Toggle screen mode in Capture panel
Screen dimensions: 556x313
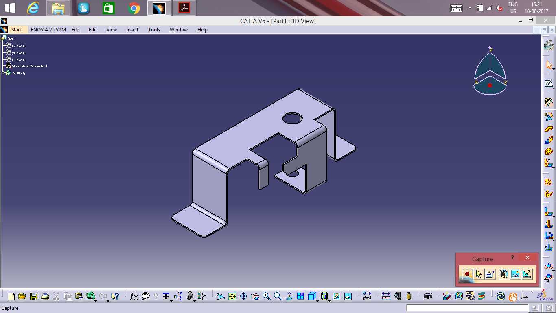click(503, 274)
